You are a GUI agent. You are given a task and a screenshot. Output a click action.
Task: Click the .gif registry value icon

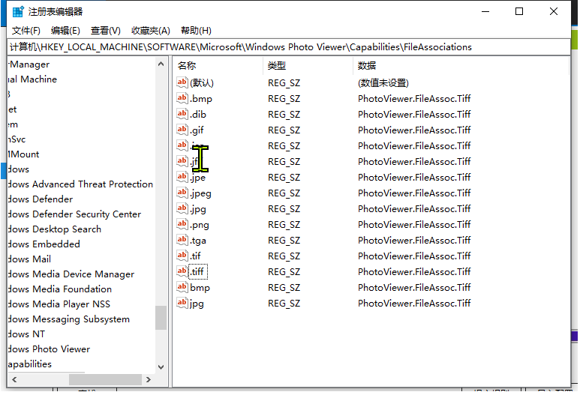(182, 130)
